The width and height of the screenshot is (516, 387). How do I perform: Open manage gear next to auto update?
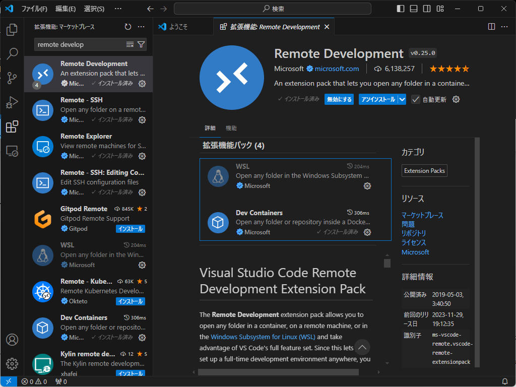[x=456, y=99]
